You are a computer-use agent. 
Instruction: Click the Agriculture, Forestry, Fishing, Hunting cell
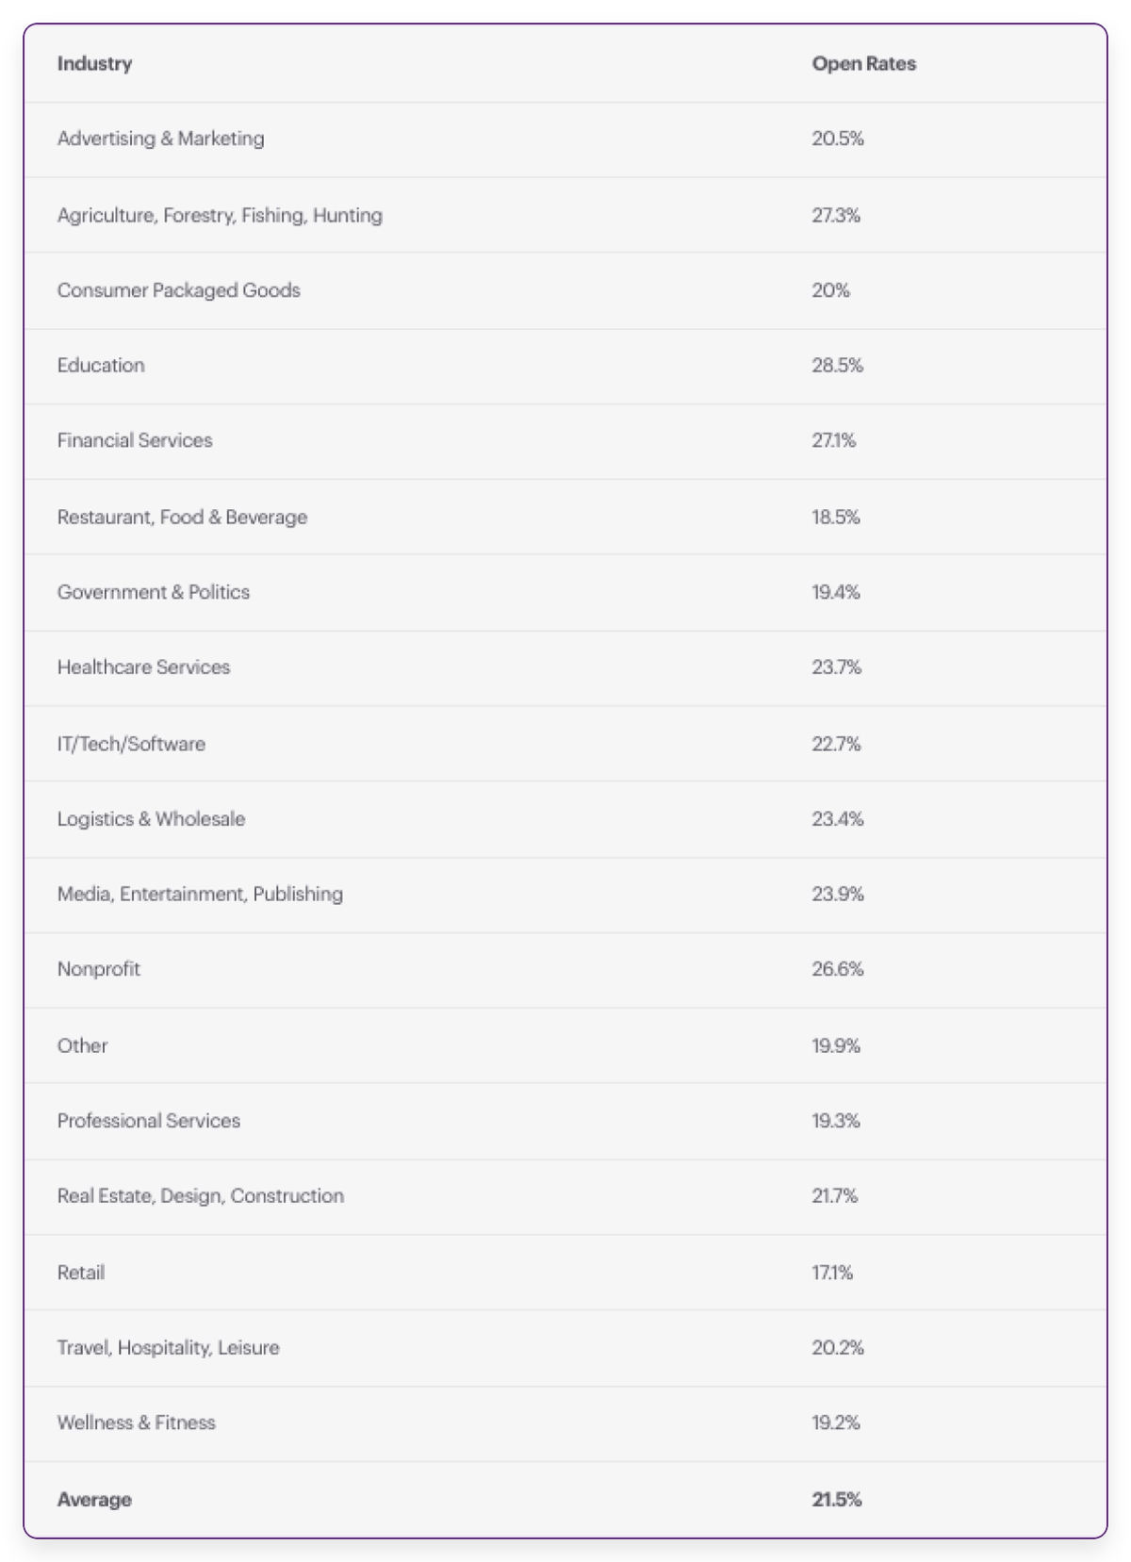click(220, 215)
